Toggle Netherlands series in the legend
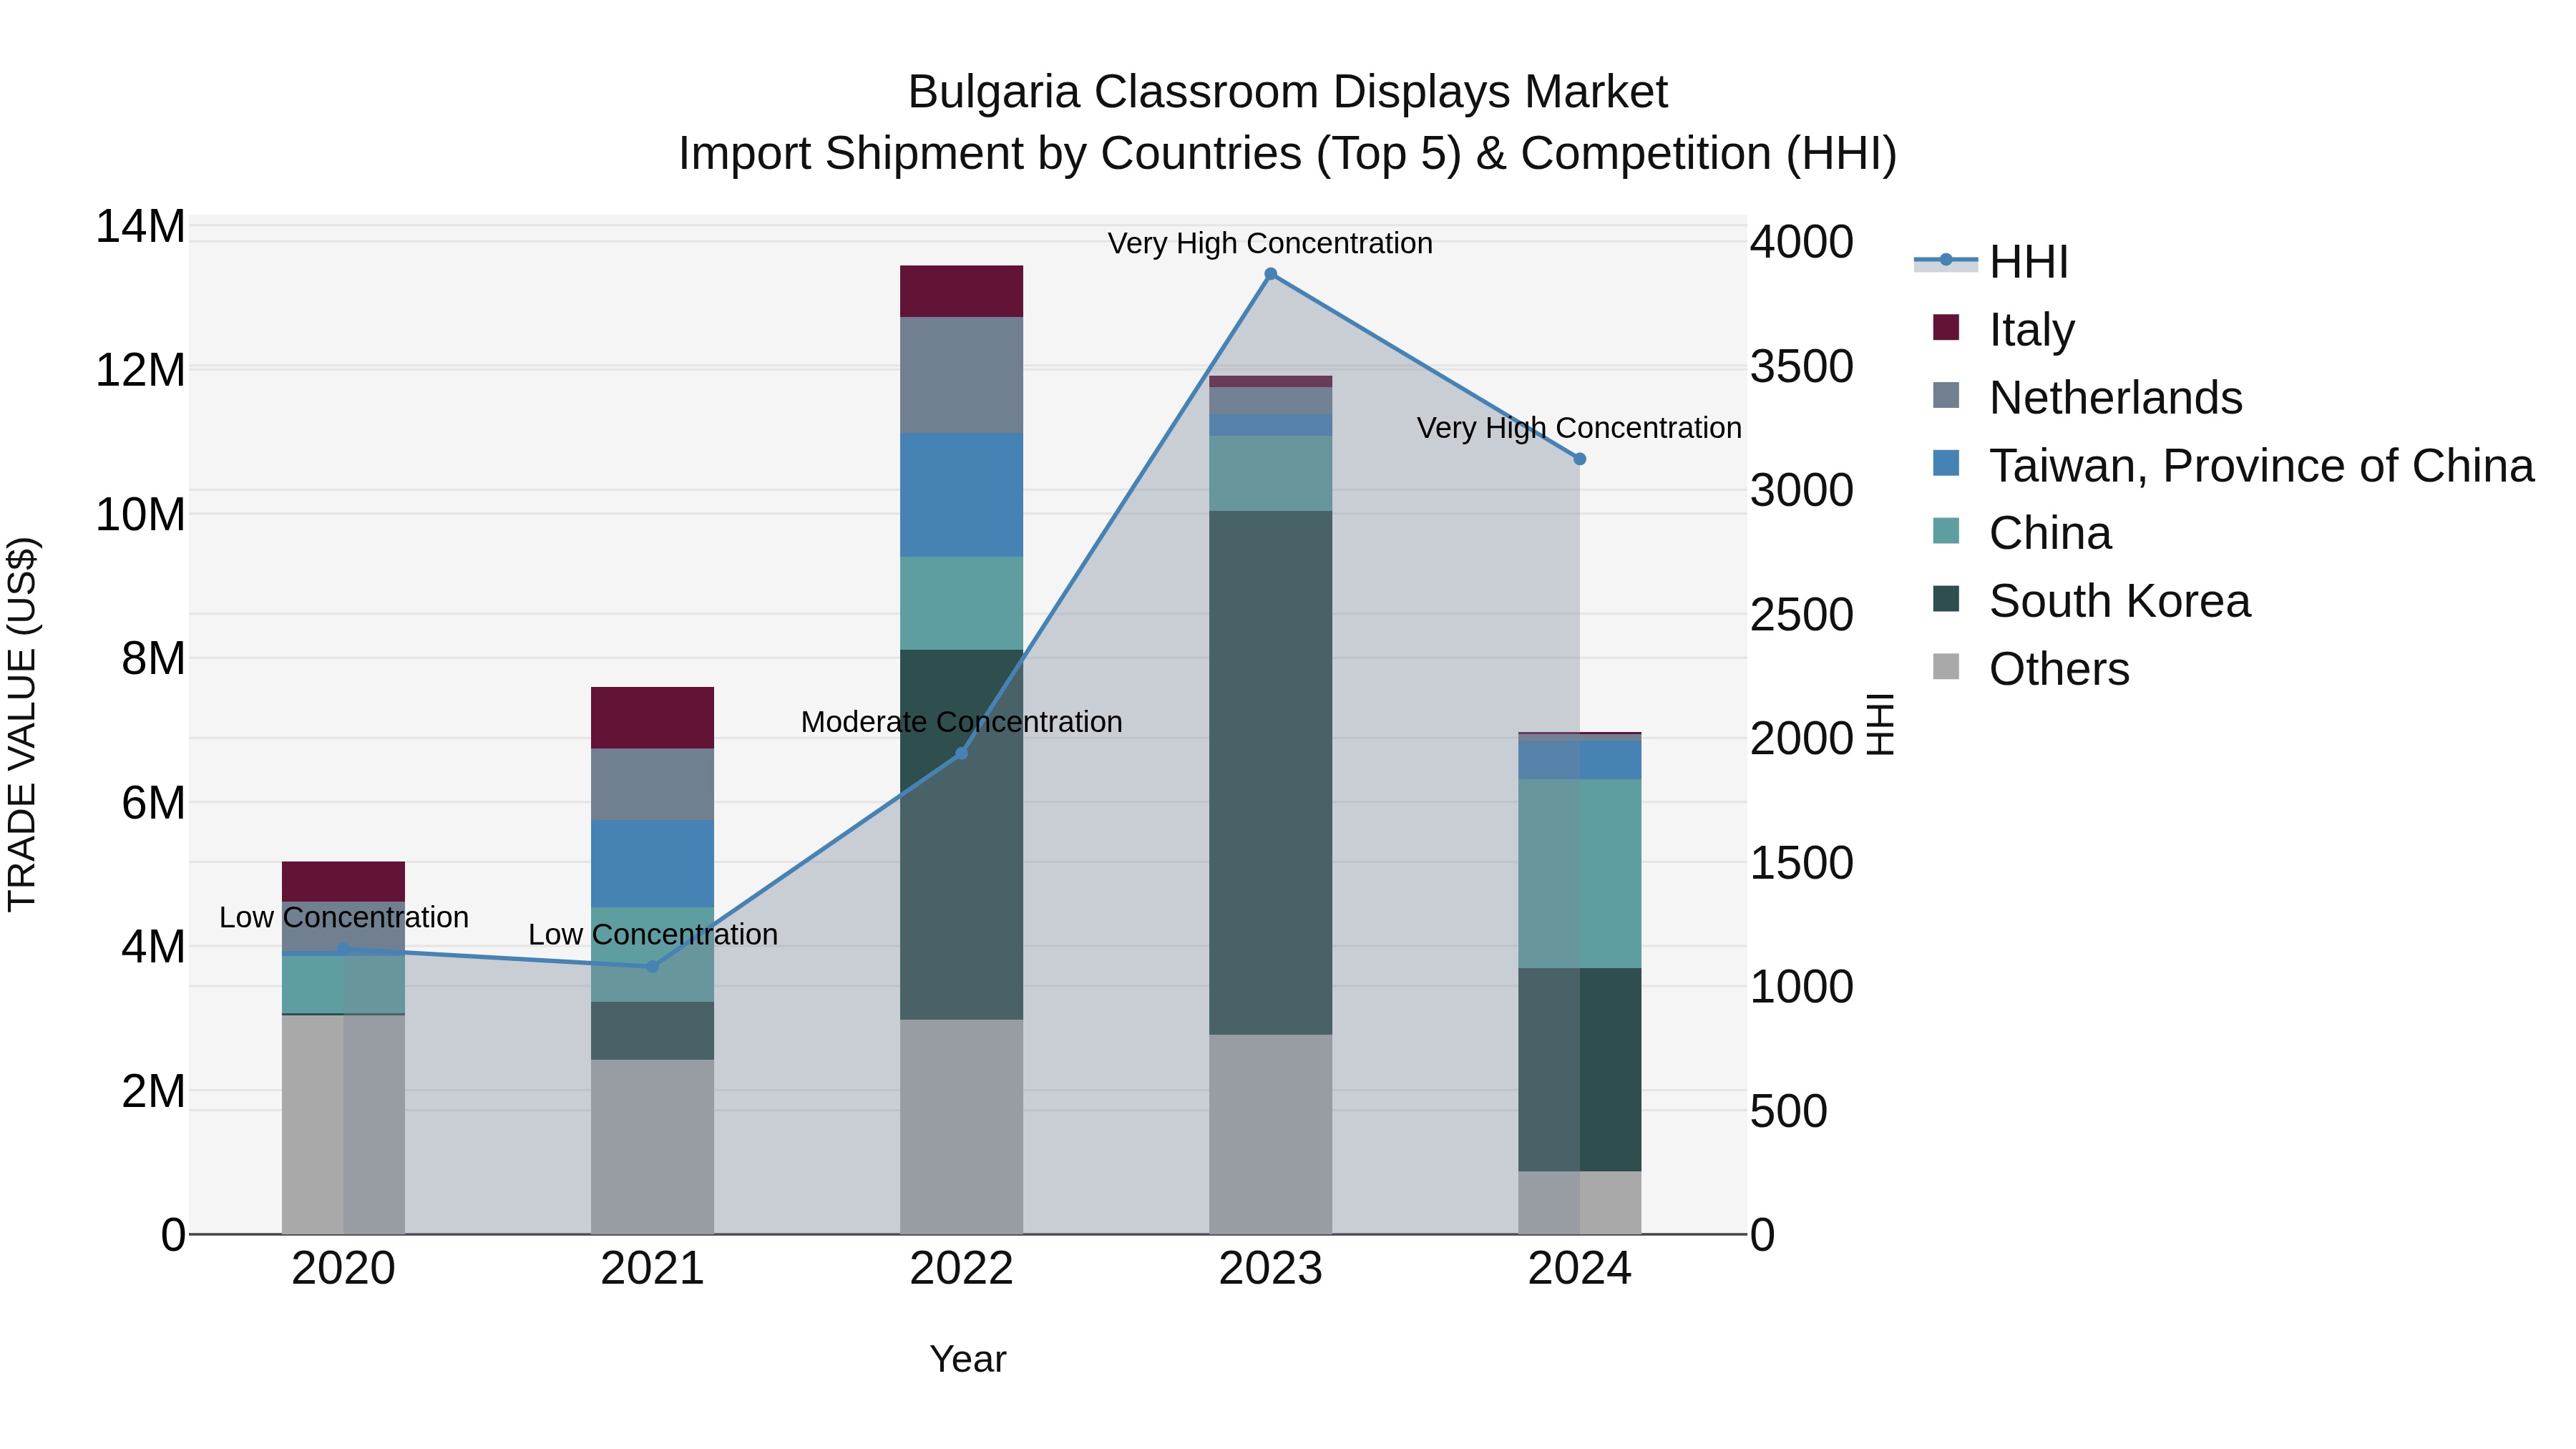The width and height of the screenshot is (2576, 1449). pyautogui.click(x=2088, y=397)
